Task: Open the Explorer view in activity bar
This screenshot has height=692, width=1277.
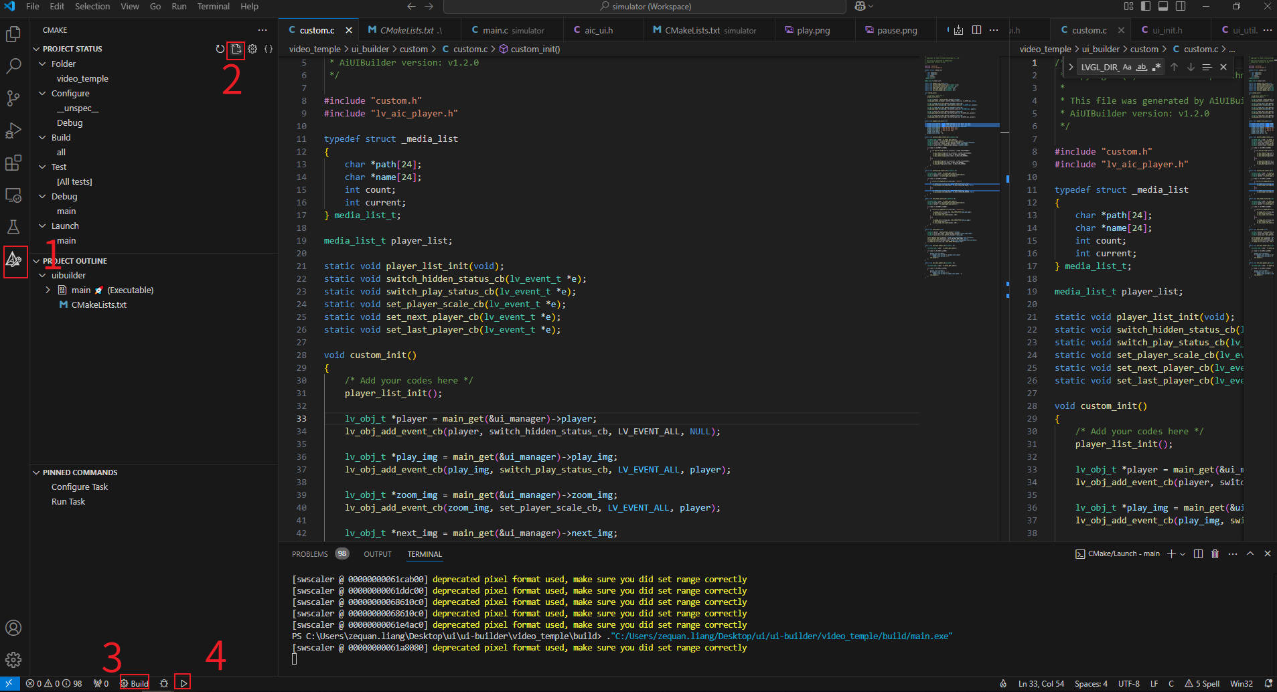Action: 13,33
